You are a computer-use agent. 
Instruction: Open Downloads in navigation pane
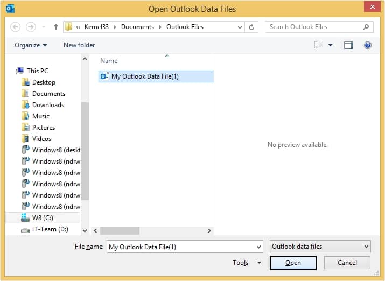coord(48,105)
